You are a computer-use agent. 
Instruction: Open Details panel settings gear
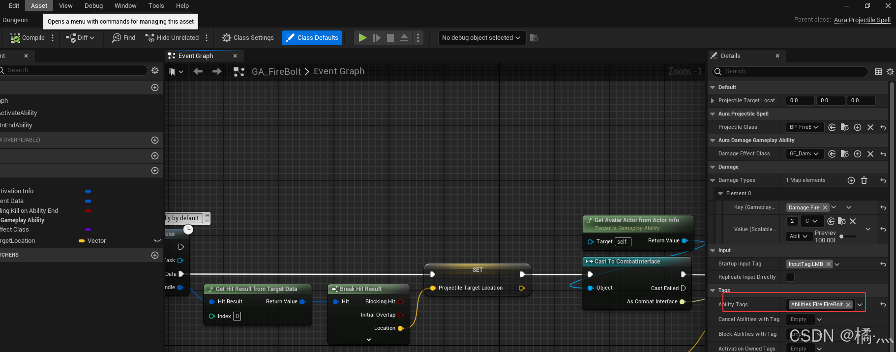(x=890, y=72)
